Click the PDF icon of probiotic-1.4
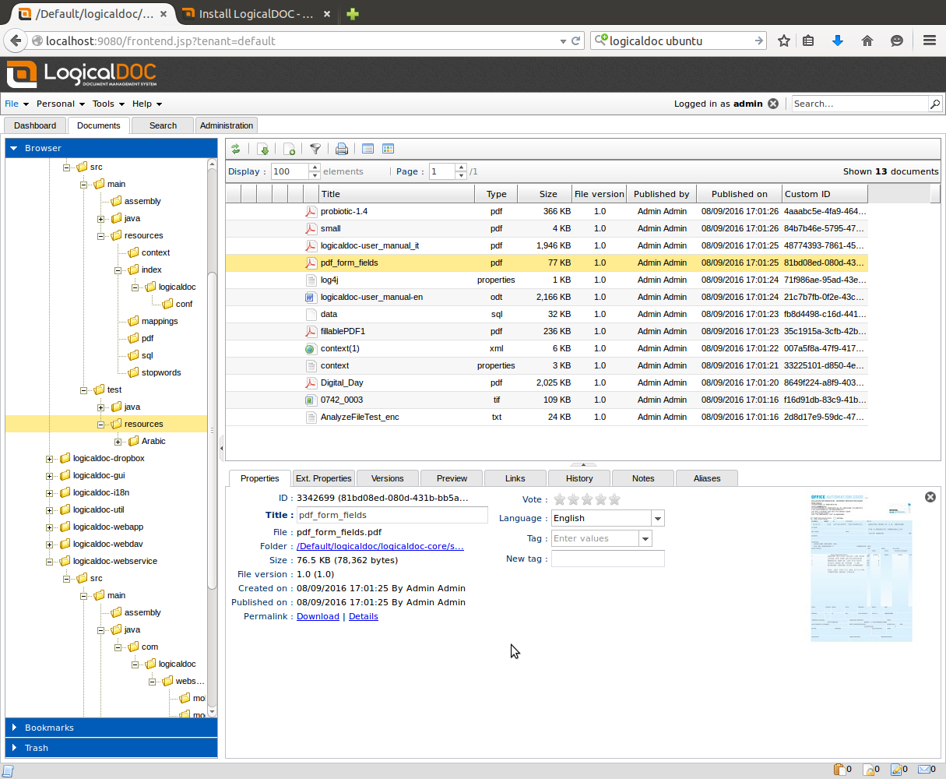946x779 pixels. click(311, 211)
